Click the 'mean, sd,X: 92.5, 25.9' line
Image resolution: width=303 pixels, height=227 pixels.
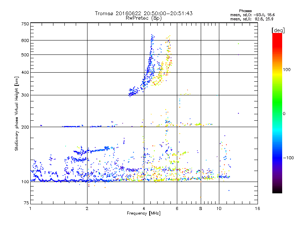(x=251, y=19)
